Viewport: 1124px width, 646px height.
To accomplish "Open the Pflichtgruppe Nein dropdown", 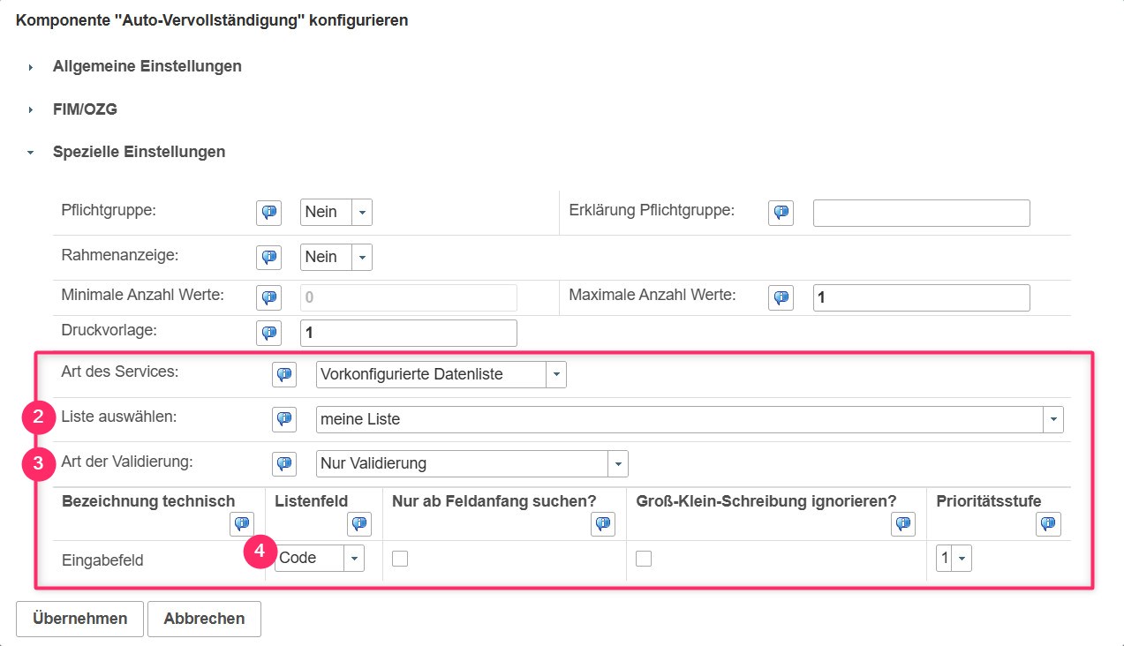I will click(x=336, y=213).
